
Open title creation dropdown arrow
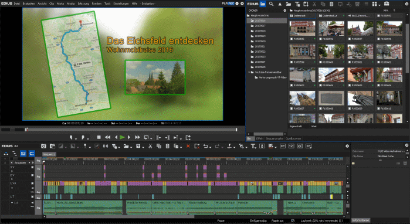pos(256,147)
